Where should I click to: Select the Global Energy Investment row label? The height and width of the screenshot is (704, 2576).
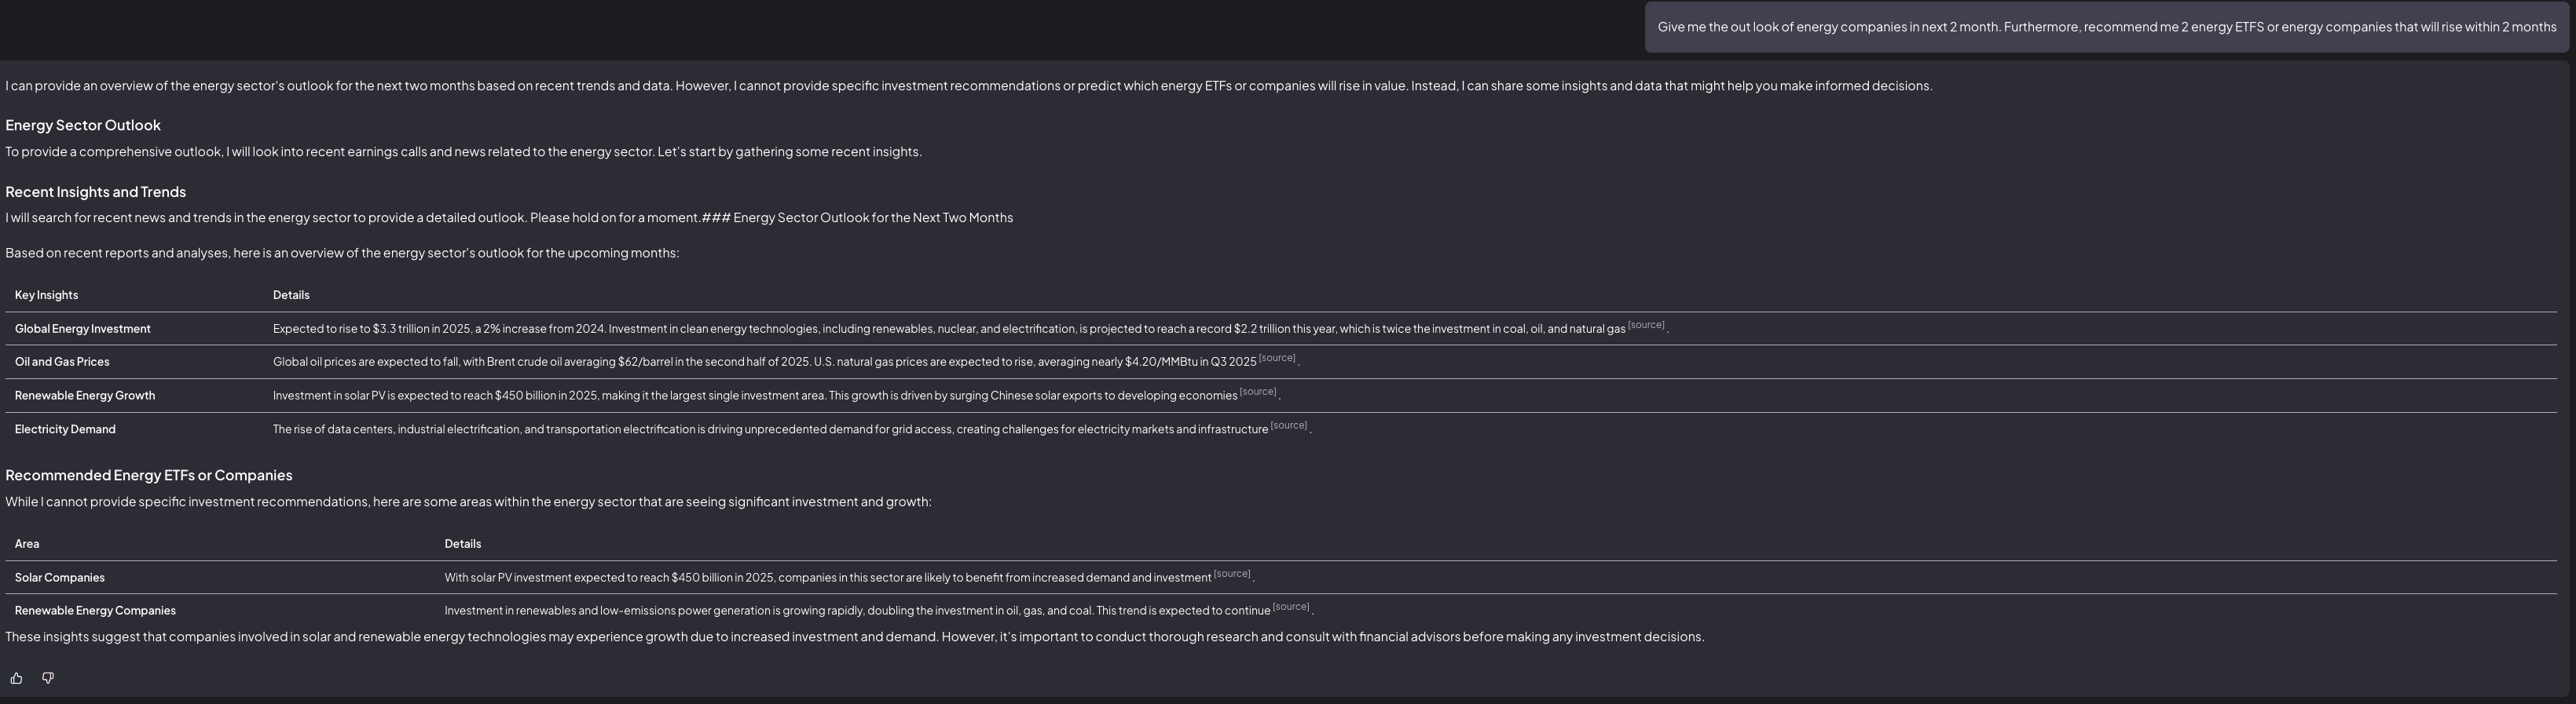click(82, 329)
